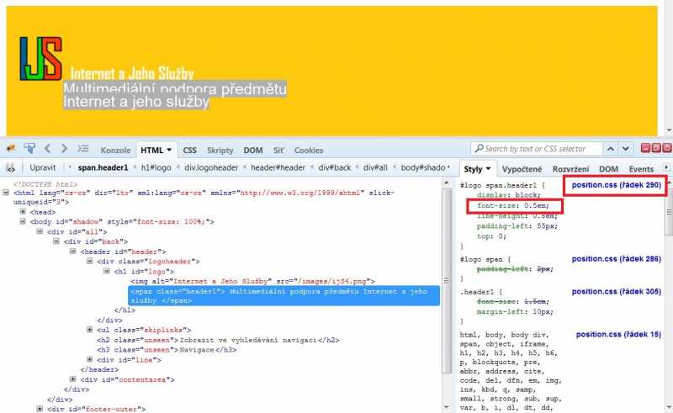Expand the div id="line" node
The image size is (673, 413).
tap(90, 359)
